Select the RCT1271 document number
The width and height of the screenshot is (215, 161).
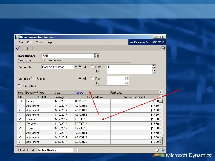(80, 101)
